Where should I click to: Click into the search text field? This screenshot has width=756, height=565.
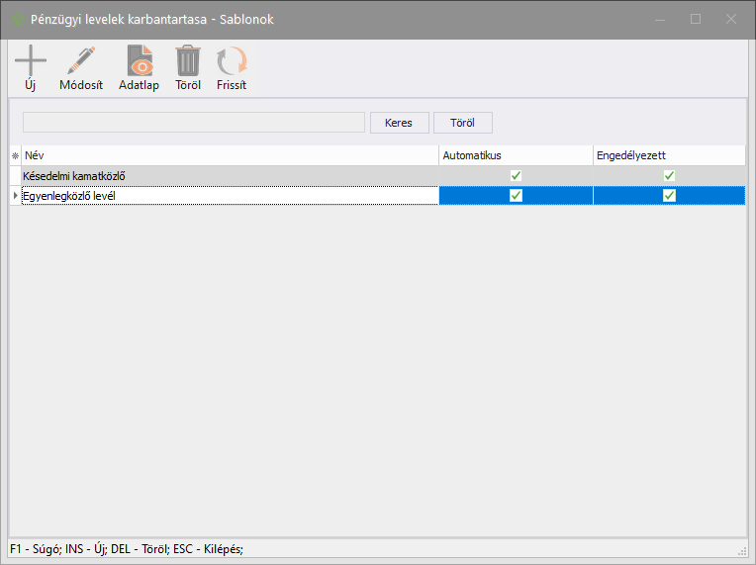click(194, 123)
